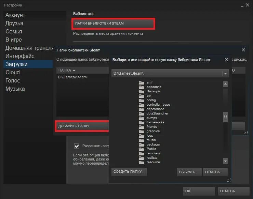Open the amf folder icon
The height and width of the screenshot is (199, 253).
click(141, 82)
